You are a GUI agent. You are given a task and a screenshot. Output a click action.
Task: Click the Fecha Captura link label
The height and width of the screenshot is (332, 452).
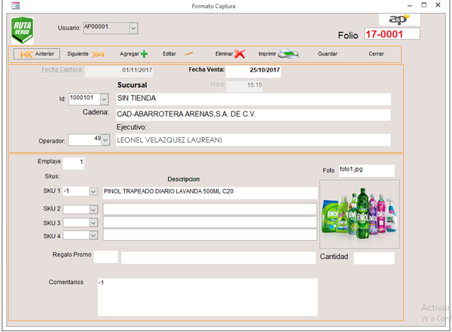point(62,70)
